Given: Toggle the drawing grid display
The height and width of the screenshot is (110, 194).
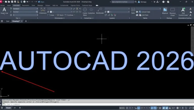Looking at the screenshot, I should click(x=127, y=108).
